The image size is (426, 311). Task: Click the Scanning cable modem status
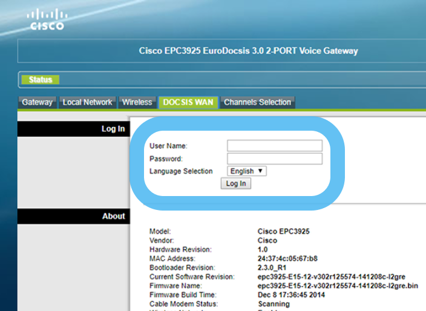(x=274, y=304)
